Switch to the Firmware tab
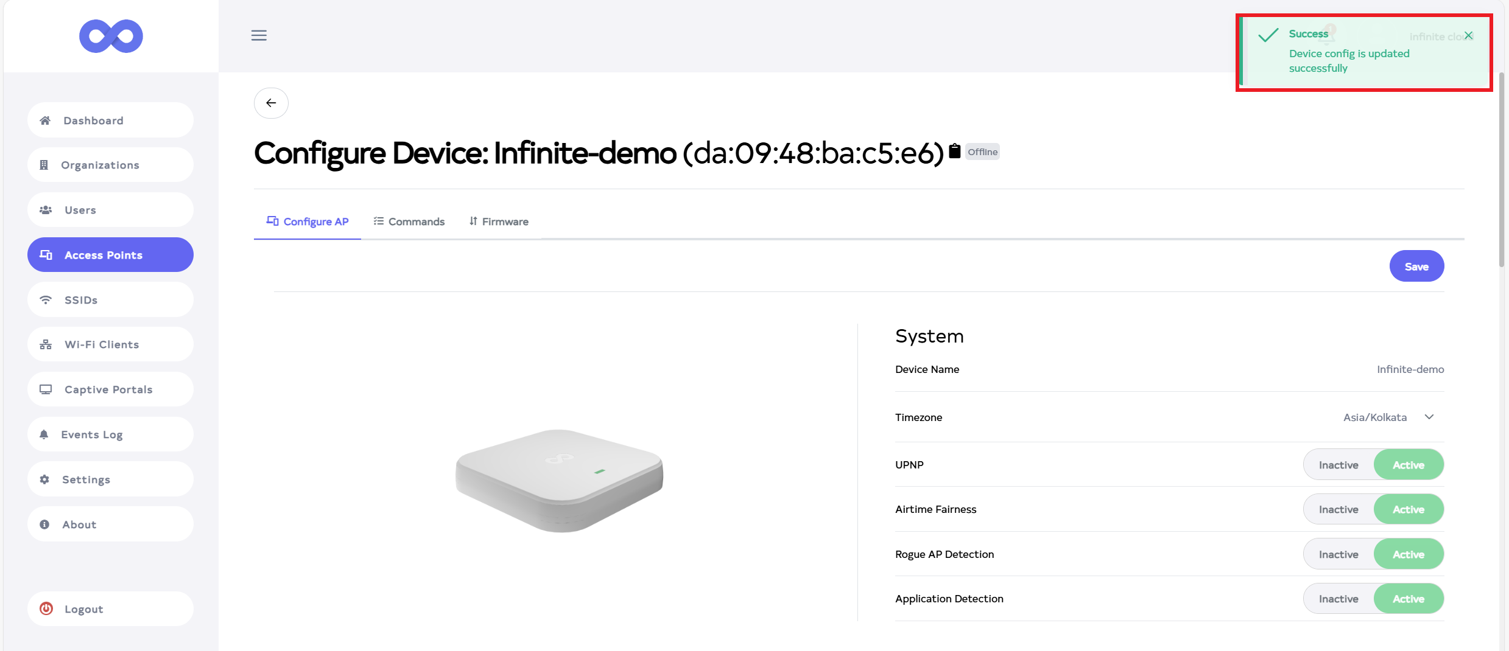 point(499,221)
